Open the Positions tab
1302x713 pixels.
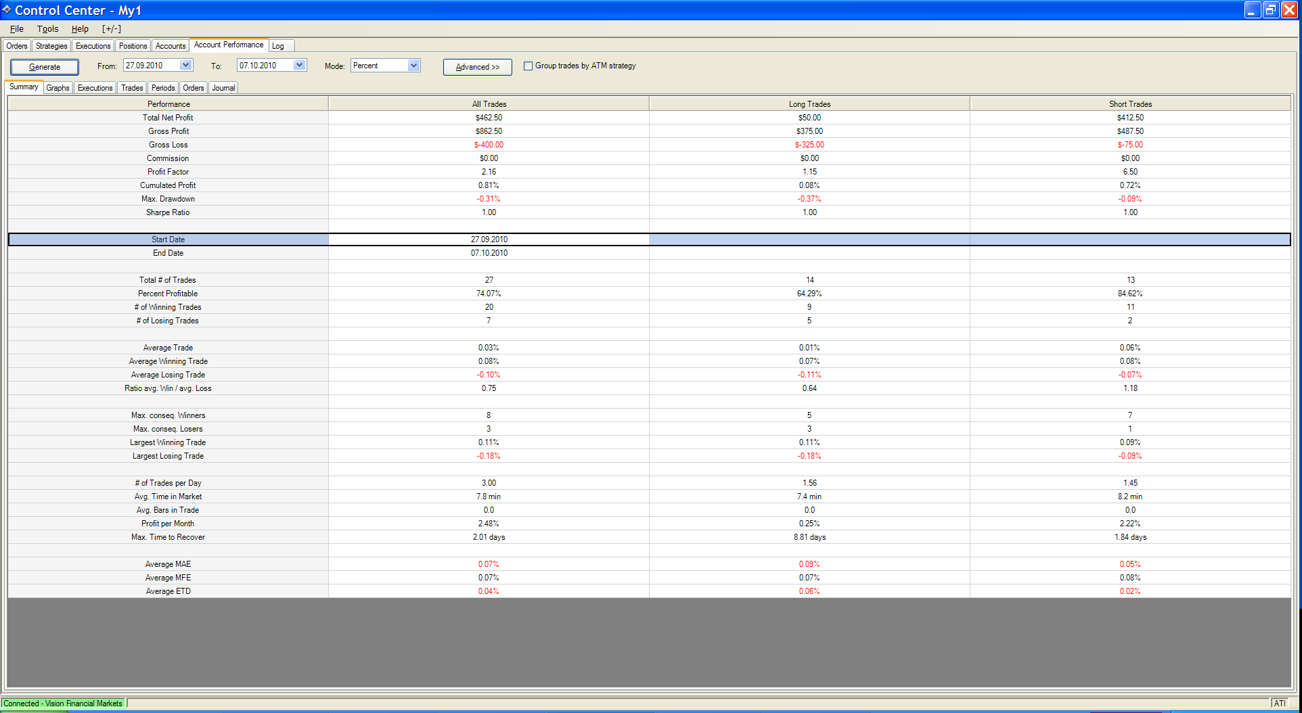[133, 46]
